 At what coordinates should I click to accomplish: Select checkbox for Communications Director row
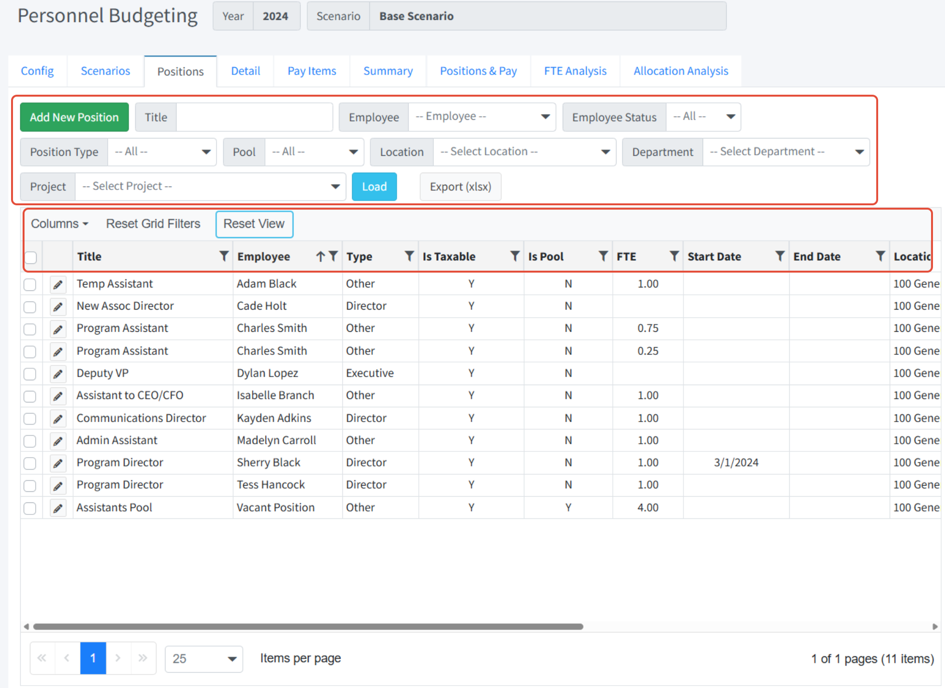pos(30,419)
